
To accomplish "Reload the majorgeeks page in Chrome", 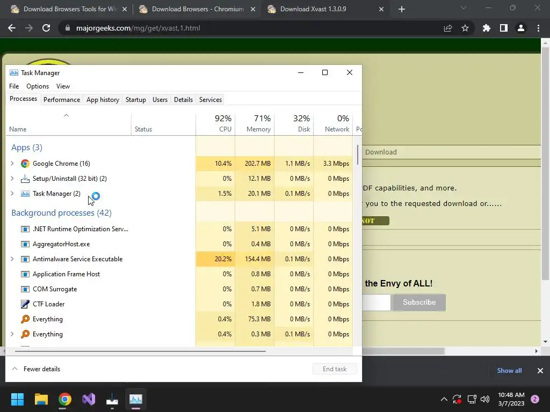I will pos(46,28).
